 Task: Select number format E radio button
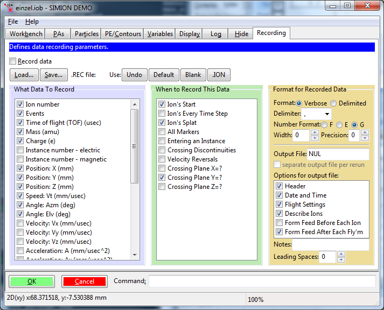point(339,125)
